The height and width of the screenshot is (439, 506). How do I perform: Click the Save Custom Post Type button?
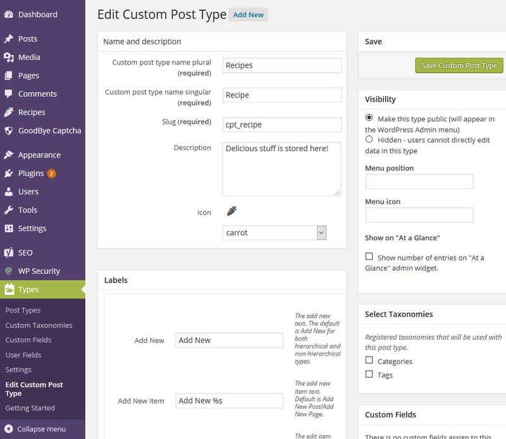459,66
